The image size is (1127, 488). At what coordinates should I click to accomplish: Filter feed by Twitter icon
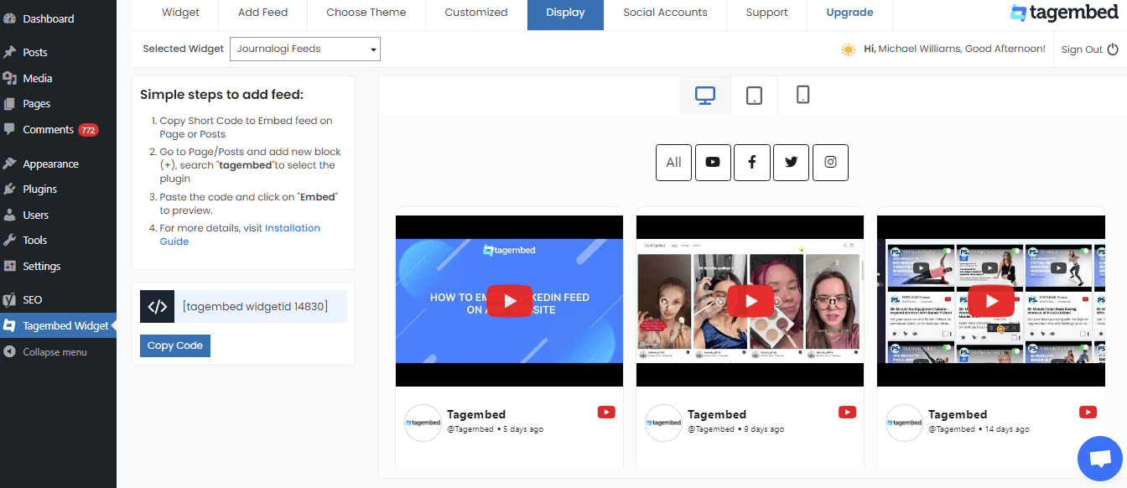tap(791, 163)
